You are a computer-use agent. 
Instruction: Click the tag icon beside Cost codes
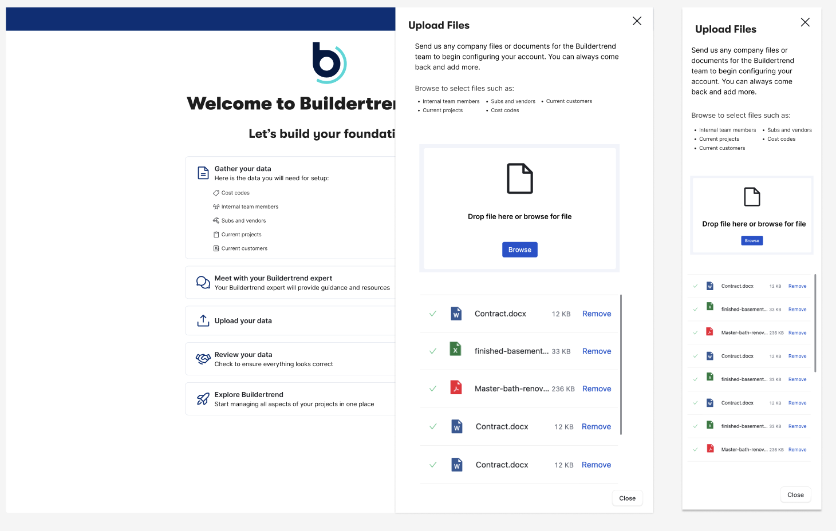[216, 193]
